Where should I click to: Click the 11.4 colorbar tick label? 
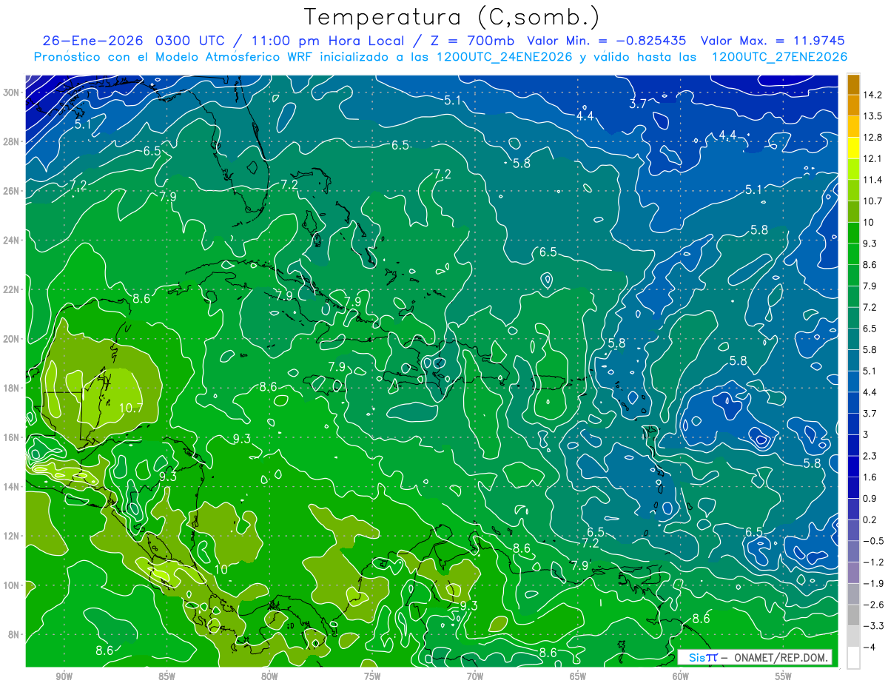coord(874,180)
